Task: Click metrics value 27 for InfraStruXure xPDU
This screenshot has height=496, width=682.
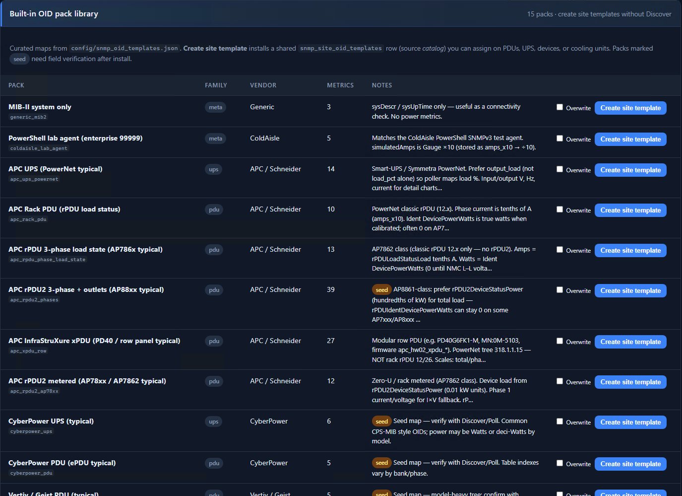Action: tap(331, 341)
